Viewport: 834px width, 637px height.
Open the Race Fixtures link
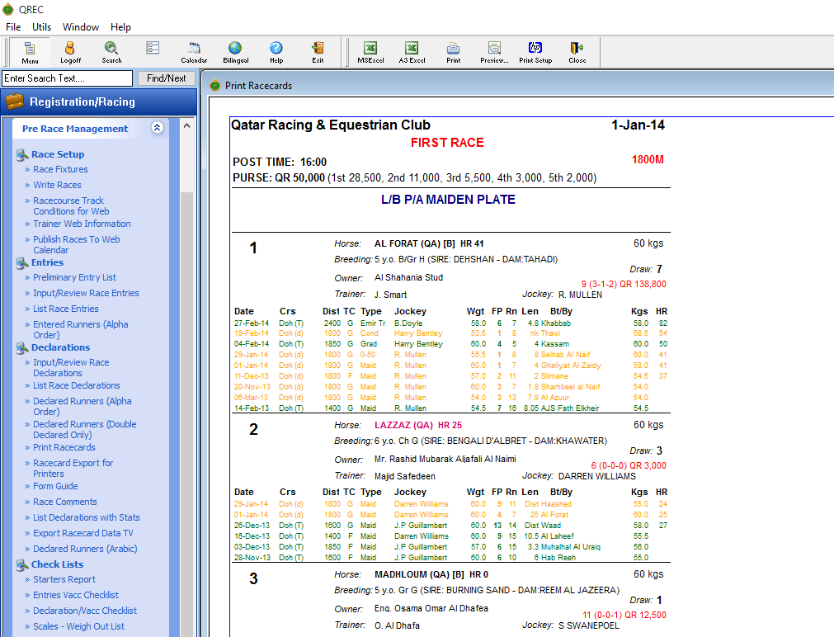[61, 169]
